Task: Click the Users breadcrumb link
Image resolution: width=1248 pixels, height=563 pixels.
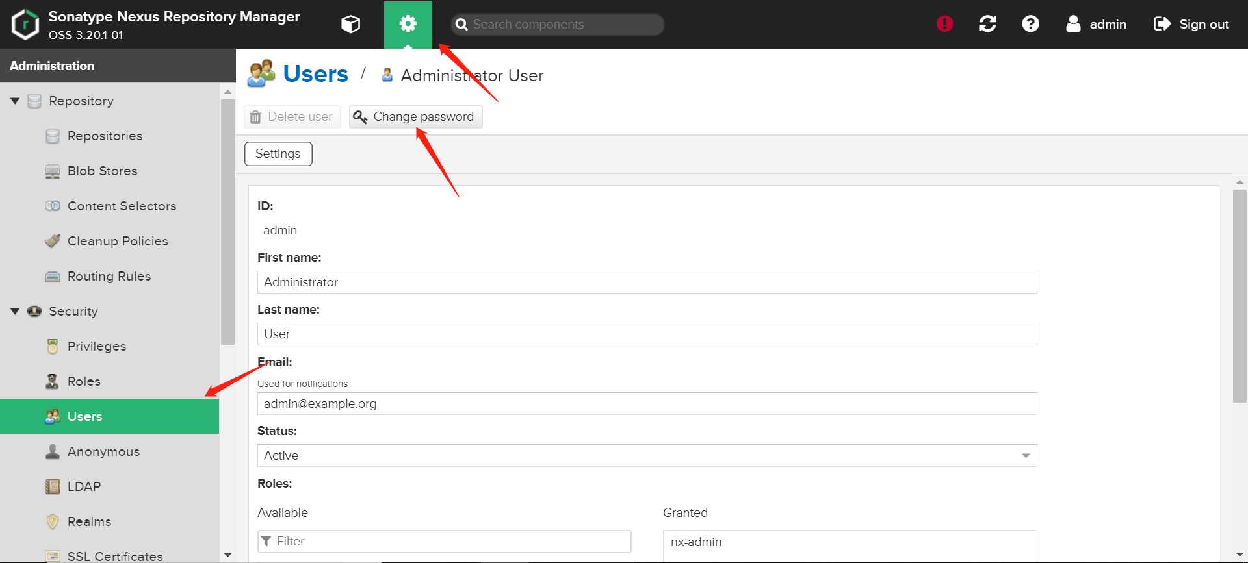Action: point(315,74)
